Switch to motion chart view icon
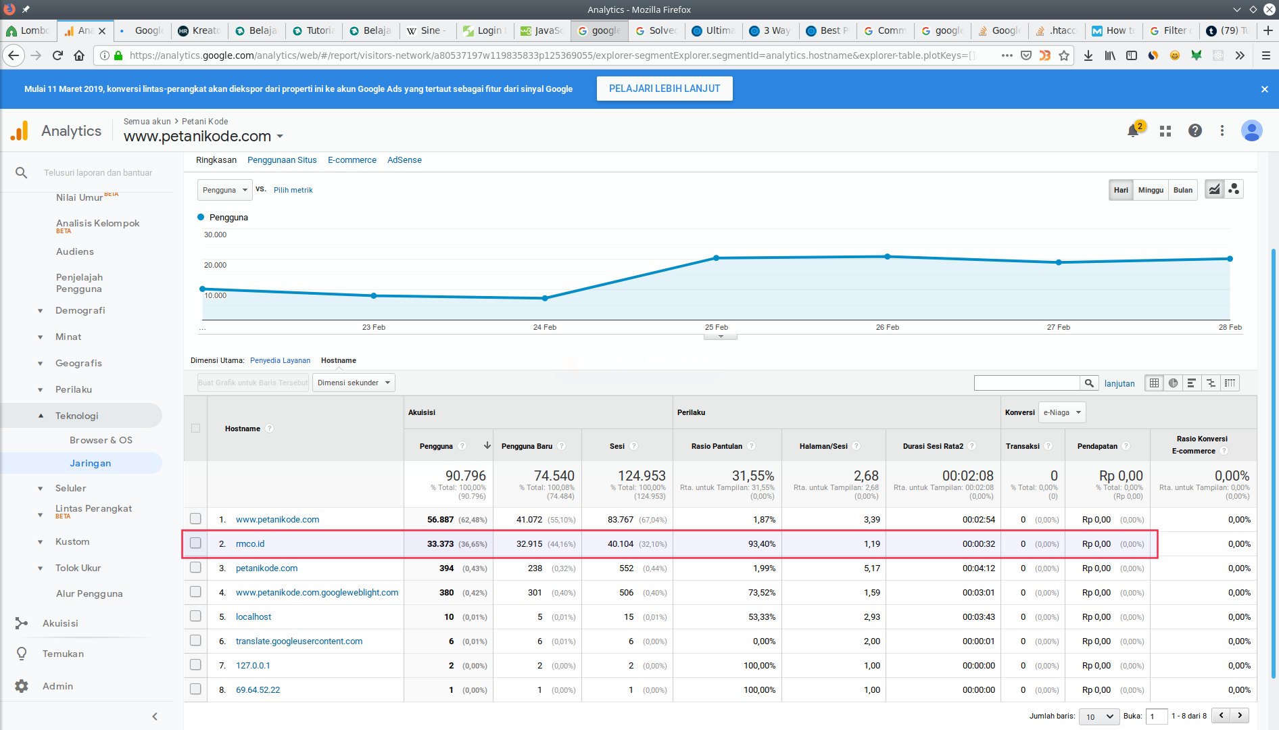1279x730 pixels. pos(1234,189)
